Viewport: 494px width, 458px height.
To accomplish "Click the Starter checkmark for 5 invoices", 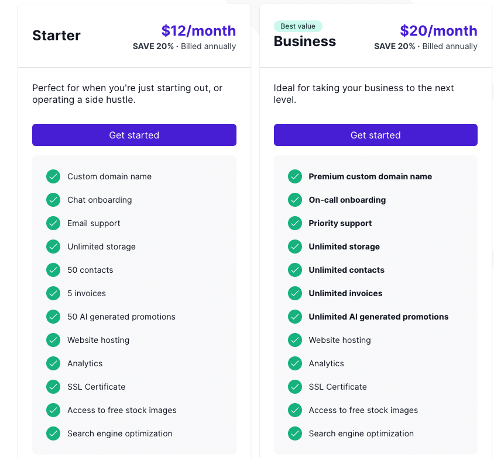I will point(53,293).
